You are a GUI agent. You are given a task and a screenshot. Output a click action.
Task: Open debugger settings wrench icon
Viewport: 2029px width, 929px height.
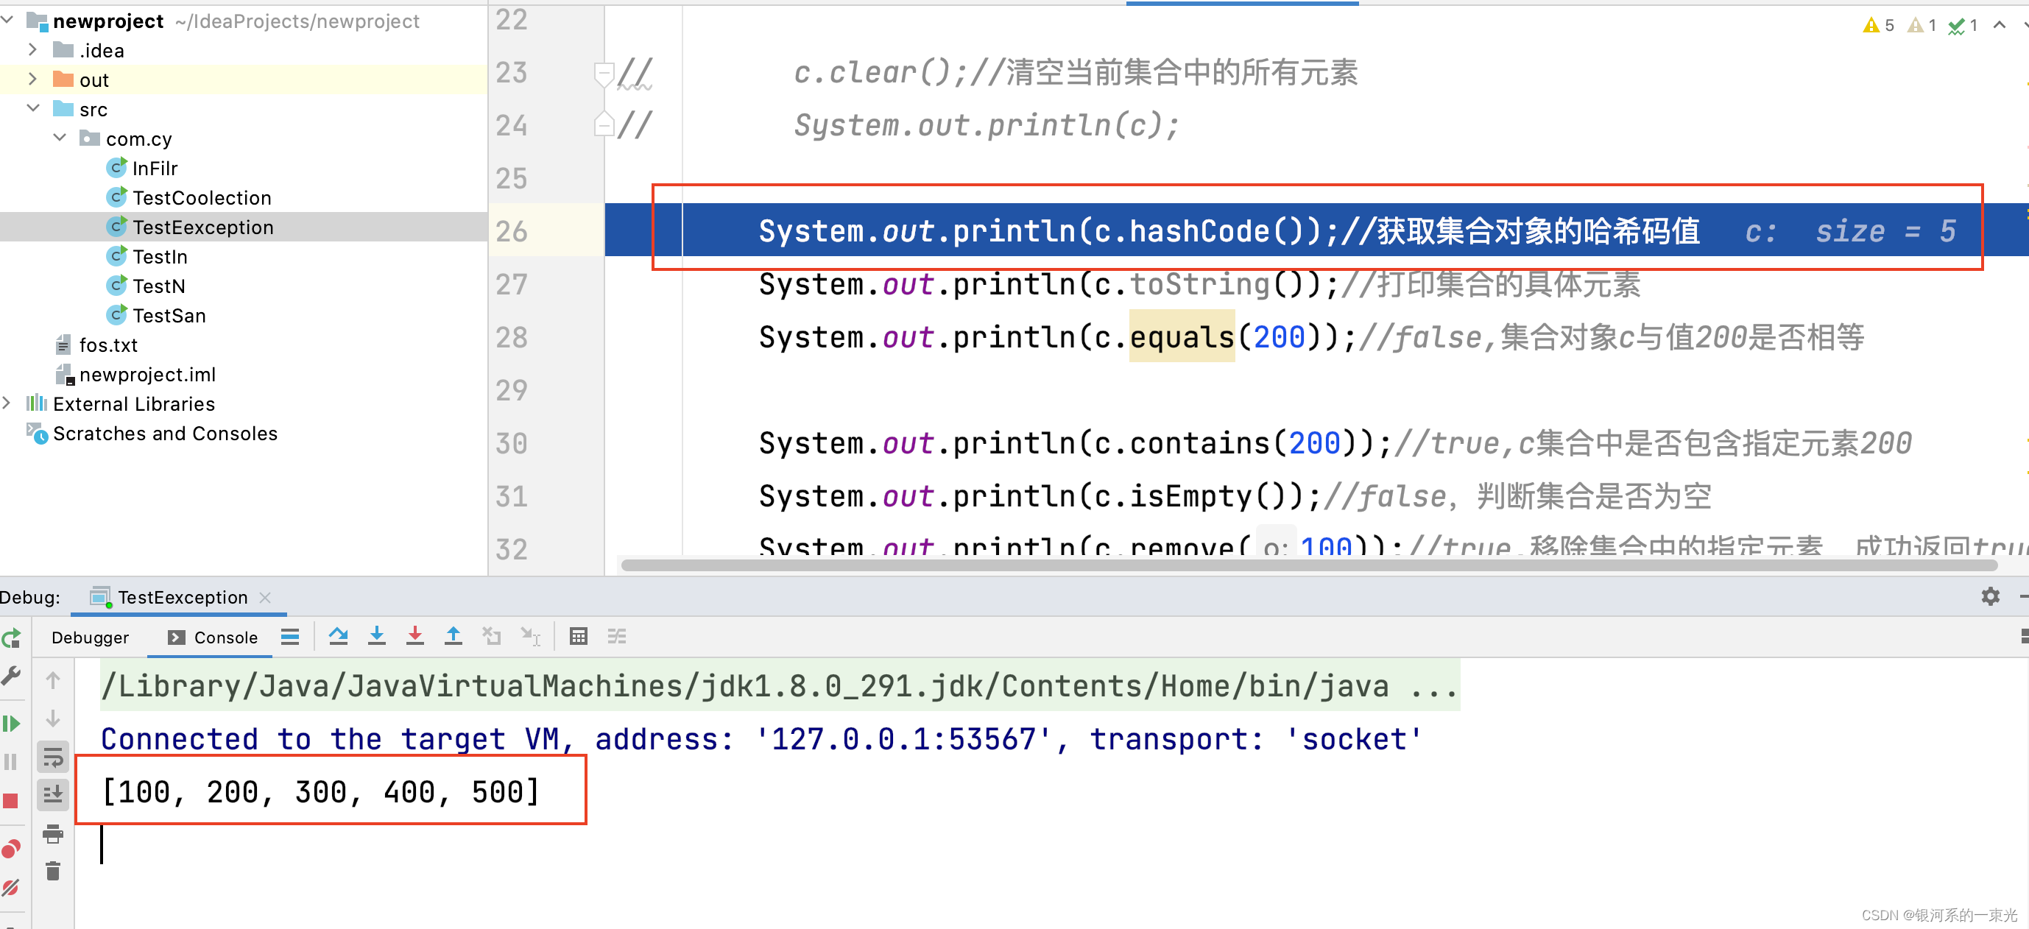coord(11,676)
